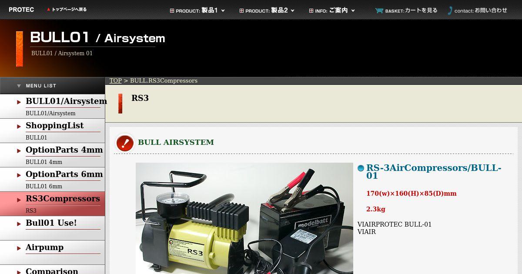This screenshot has width=522, height=274.
Task: Click the RS-3AirCompressors/BULL-01 heading
Action: pos(434,172)
